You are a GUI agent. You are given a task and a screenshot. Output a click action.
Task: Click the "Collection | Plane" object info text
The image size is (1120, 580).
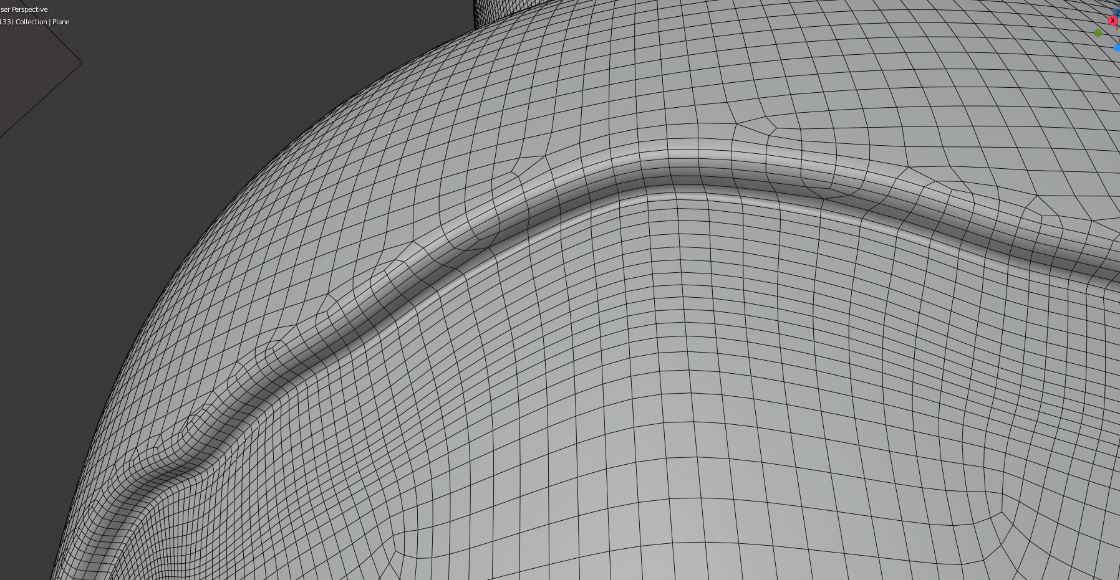tap(42, 22)
